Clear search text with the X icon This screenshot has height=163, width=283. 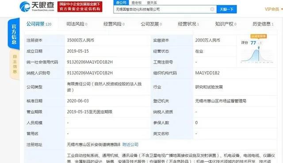(212, 9)
